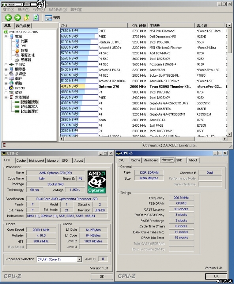234x284 pixels.
Task: Click the 3240 MB/秒 result bar
Action: coord(79,131)
